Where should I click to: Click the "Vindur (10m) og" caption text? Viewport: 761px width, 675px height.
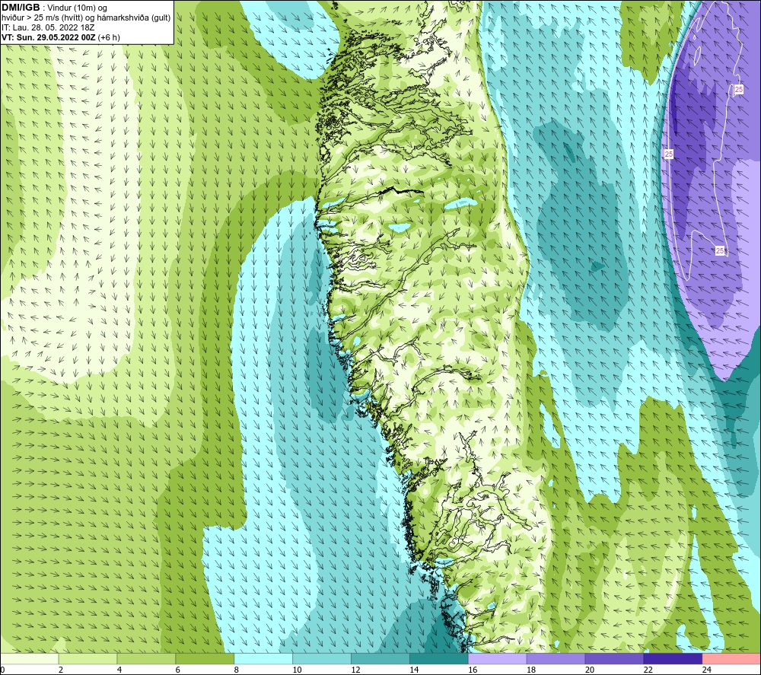(77, 8)
